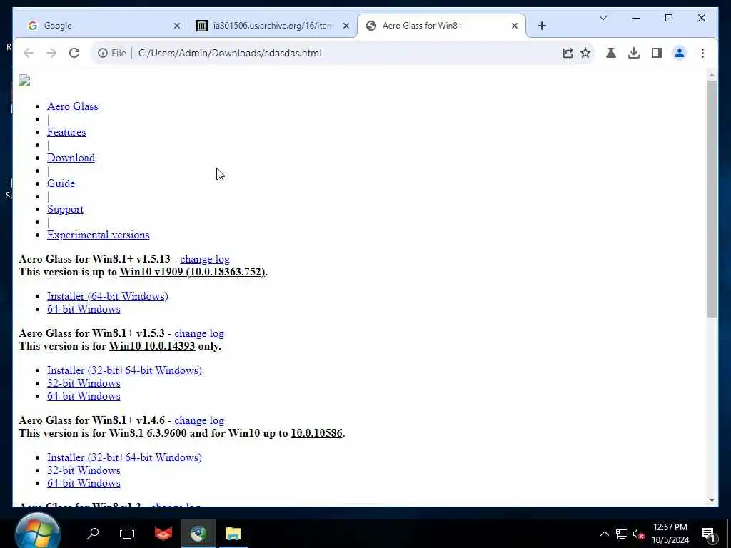The image size is (731, 548).
Task: Open the red app icon on taskbar
Action: (163, 533)
